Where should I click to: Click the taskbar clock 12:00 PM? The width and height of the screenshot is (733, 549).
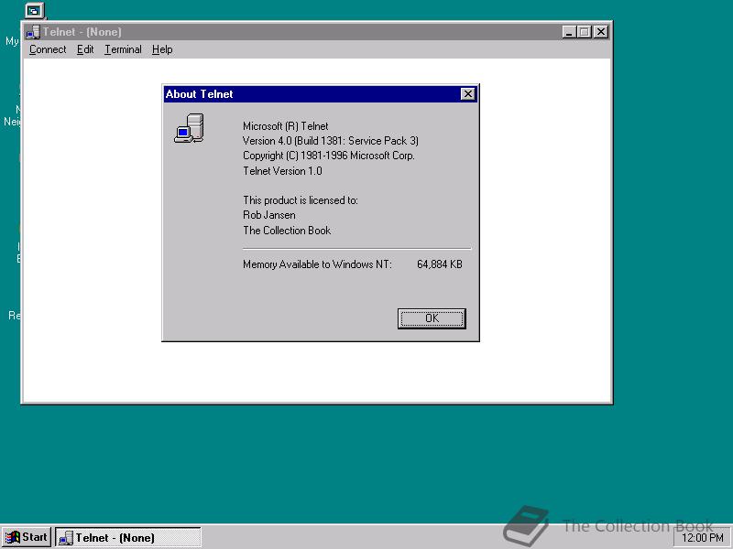[702, 538]
